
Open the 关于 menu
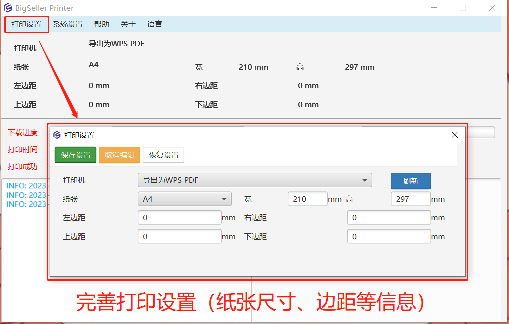(x=128, y=24)
